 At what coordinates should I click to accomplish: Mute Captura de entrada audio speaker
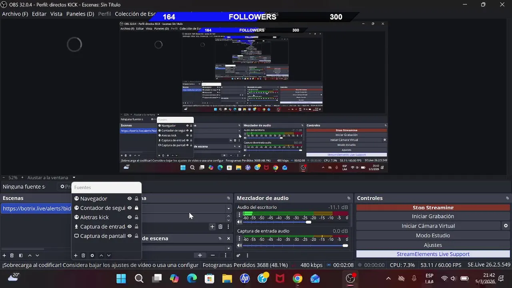pyautogui.click(x=240, y=246)
